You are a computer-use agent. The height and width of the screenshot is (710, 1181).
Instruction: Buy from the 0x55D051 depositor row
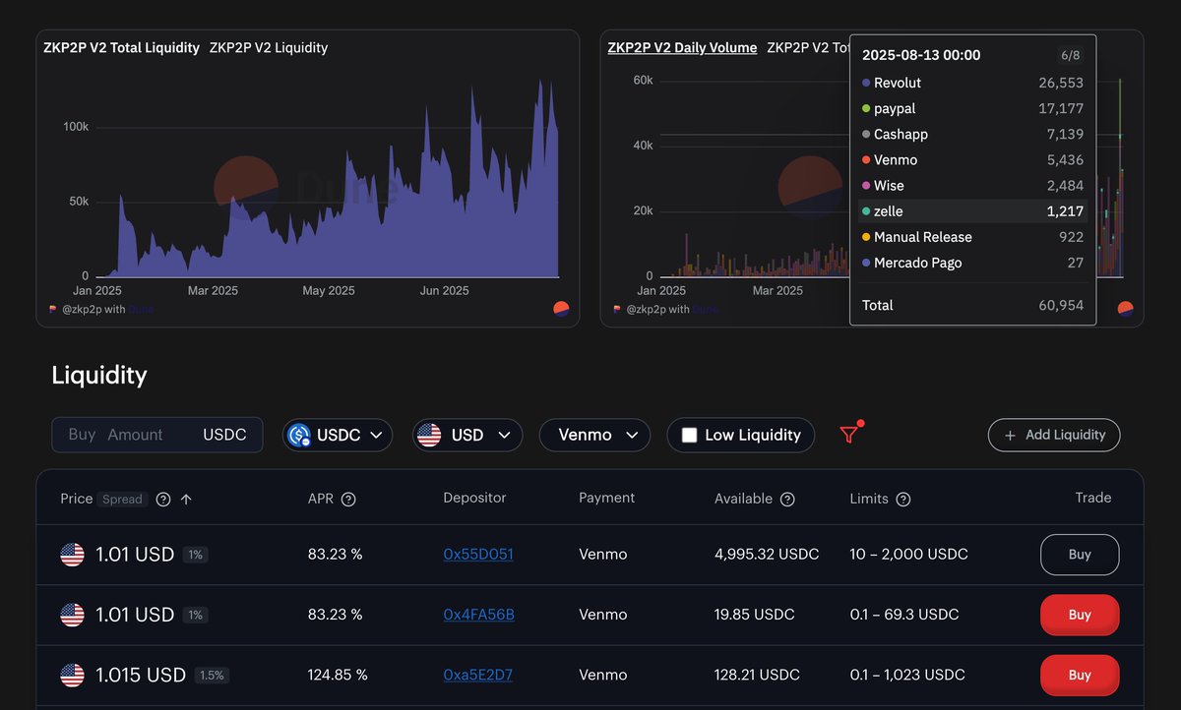pyautogui.click(x=1080, y=555)
